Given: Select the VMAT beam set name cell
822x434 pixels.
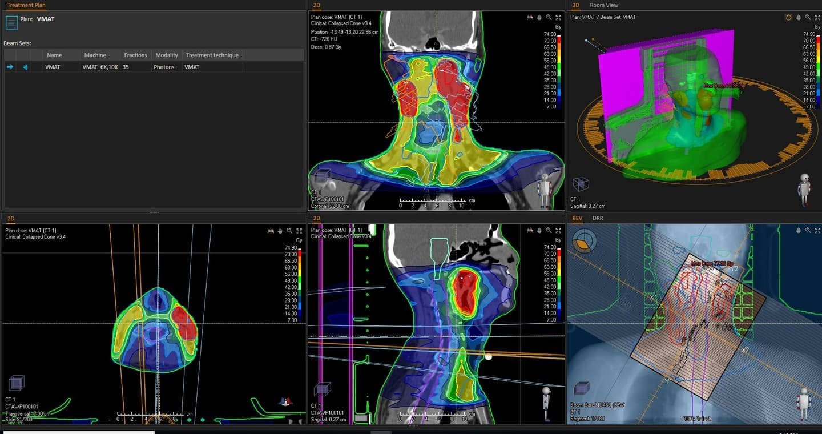Looking at the screenshot, I should [x=53, y=67].
